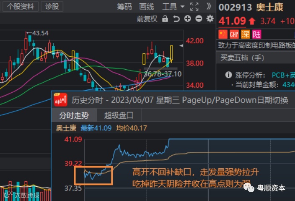
Task: Click the PCB+ limit-up reason link
Action: click(283, 75)
